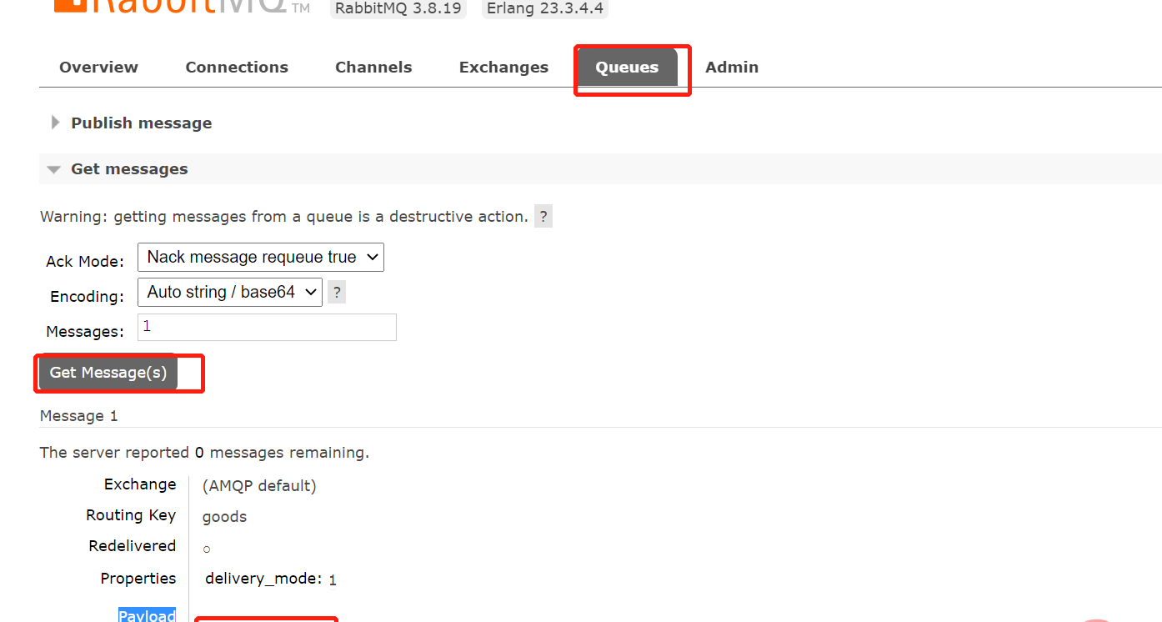Image resolution: width=1162 pixels, height=622 pixels.
Task: Open the Ack Mode dropdown
Action: 261,257
